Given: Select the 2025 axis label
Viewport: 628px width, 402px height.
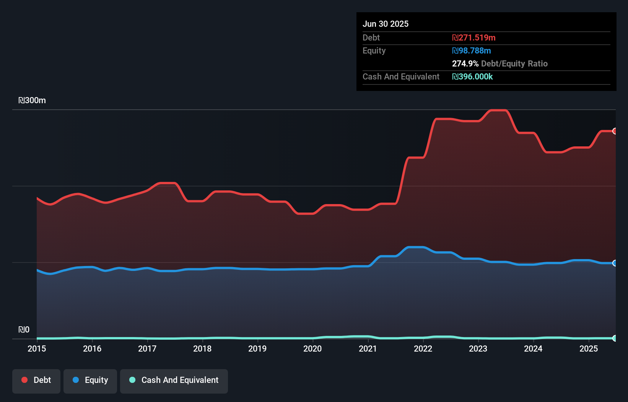Looking at the screenshot, I should (x=589, y=349).
